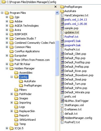Screen dimensions: 101x131
Task: Click the SitNGoWizard folder icon
Action: point(16,120)
